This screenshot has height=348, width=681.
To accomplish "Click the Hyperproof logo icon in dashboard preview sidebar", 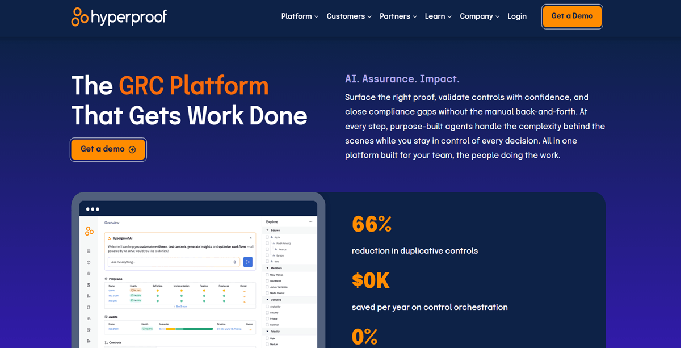I will (89, 231).
